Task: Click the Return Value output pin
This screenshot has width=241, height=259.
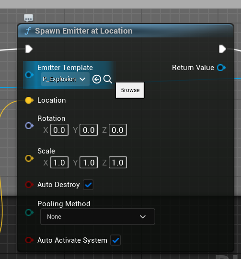Action: (x=221, y=68)
